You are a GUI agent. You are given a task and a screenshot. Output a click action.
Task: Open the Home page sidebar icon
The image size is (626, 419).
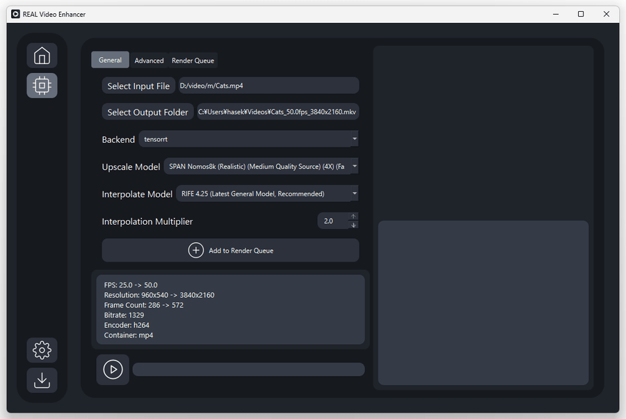[42, 55]
